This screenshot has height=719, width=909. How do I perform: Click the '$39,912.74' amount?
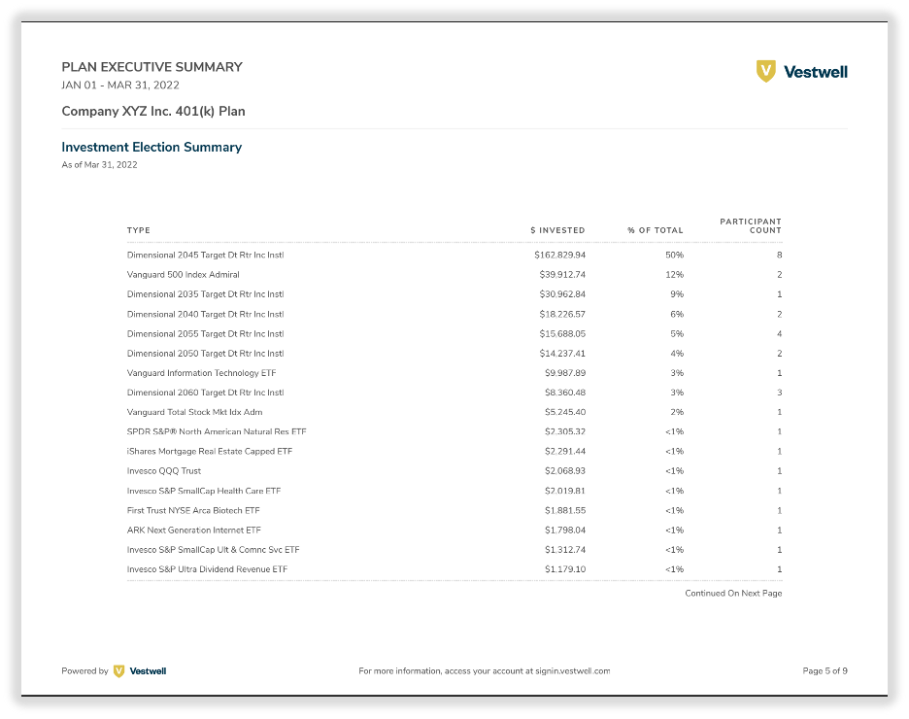point(562,275)
